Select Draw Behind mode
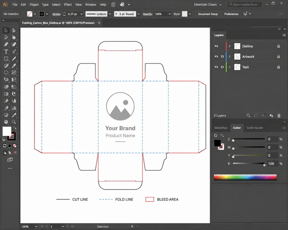The image size is (288, 230). (10, 153)
